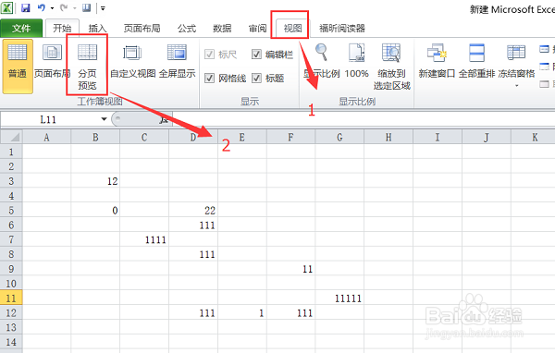Expand the 冻结窗格 dropdown arrow
555x353 pixels.
[516, 85]
